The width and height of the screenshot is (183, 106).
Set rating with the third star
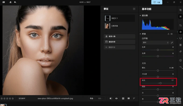pyautogui.click(x=7, y=99)
